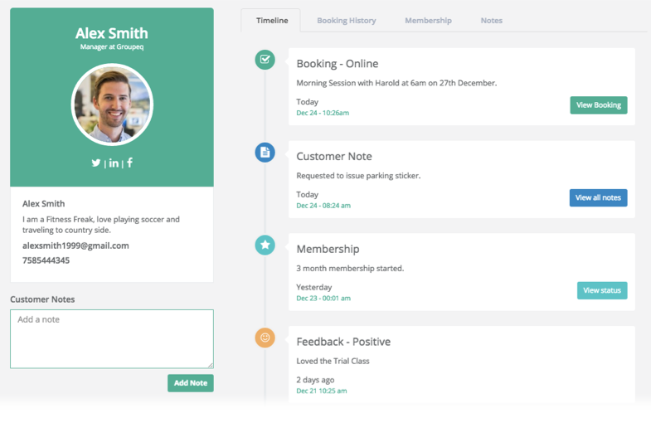Open Alex Smith's Twitter profile icon
This screenshot has width=651, height=423.
(96, 163)
